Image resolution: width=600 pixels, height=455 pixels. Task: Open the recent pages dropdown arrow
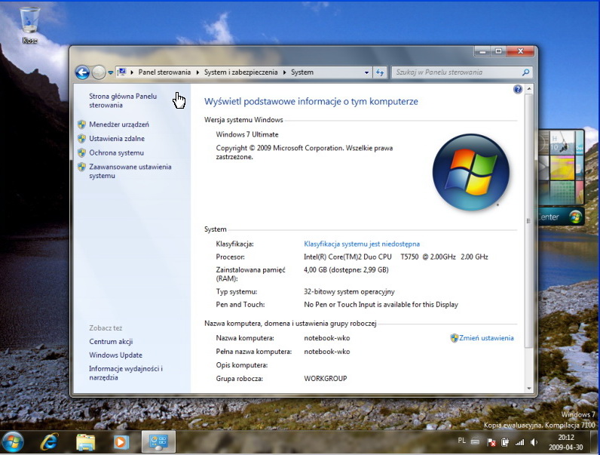(111, 72)
